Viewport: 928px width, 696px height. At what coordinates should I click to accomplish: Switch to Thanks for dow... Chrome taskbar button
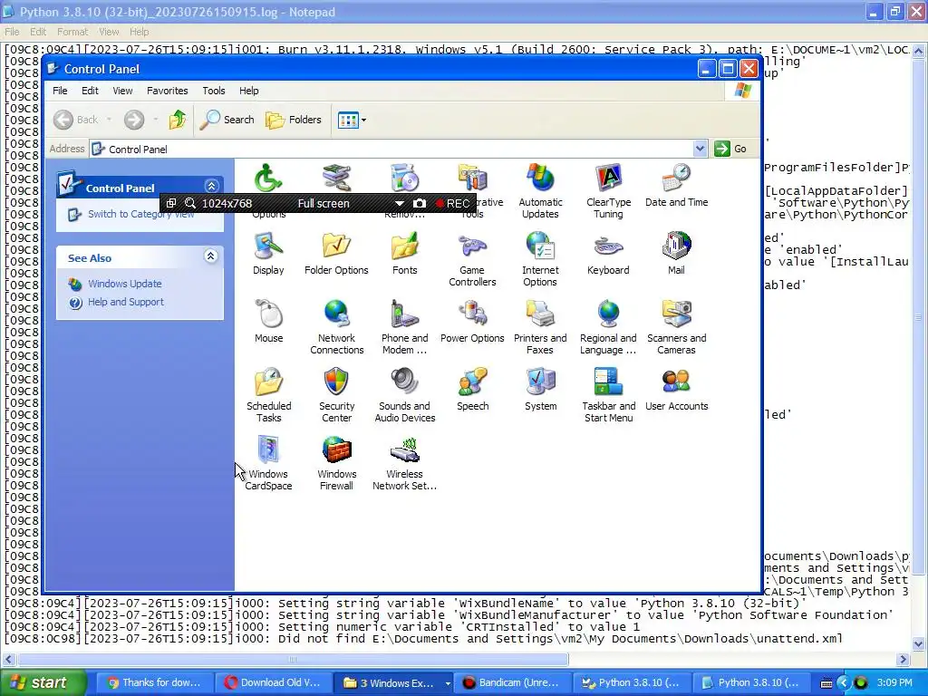[x=153, y=683]
